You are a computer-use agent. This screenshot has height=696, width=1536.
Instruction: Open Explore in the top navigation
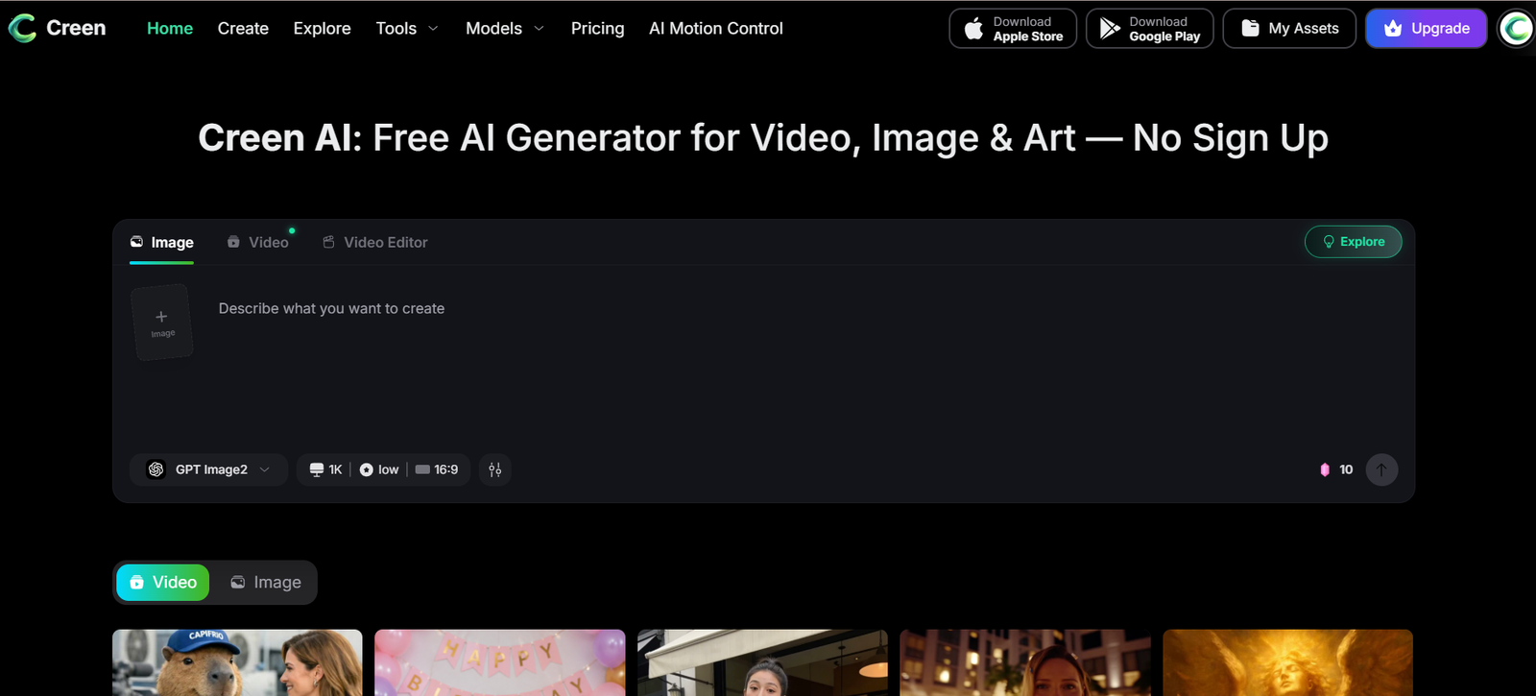click(323, 29)
